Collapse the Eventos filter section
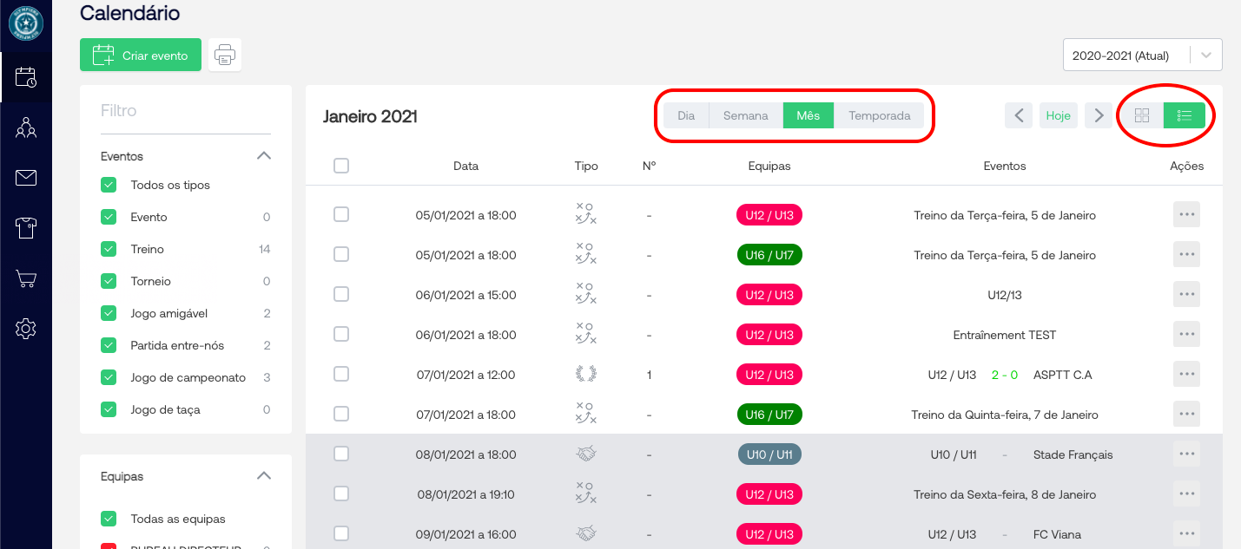The width and height of the screenshot is (1241, 549). click(x=264, y=156)
